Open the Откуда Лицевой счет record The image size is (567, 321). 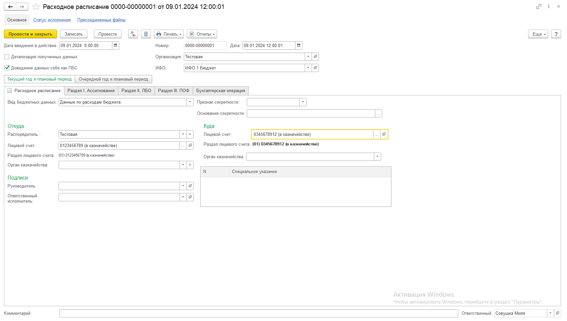coord(190,145)
